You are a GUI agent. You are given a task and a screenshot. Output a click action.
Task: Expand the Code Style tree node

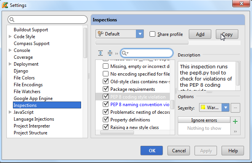click(x=10, y=37)
